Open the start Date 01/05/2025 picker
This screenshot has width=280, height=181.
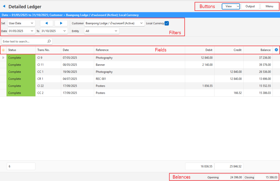pos(21,31)
